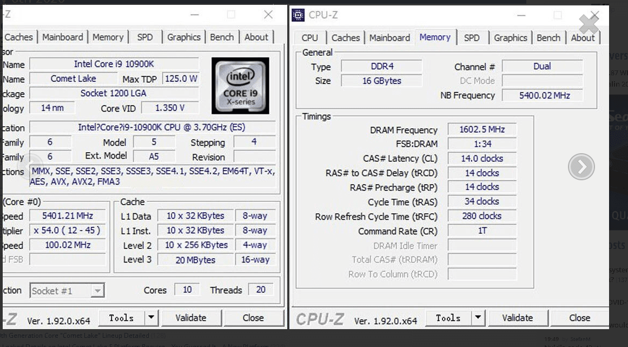Click Validate in the right CPU-Z window
Screen dimensions: 628x347
518,318
